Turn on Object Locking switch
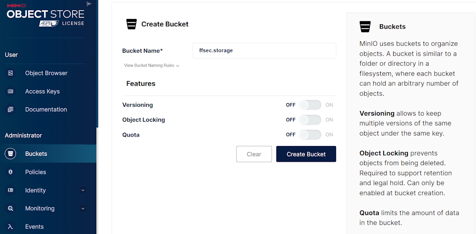 click(x=310, y=120)
